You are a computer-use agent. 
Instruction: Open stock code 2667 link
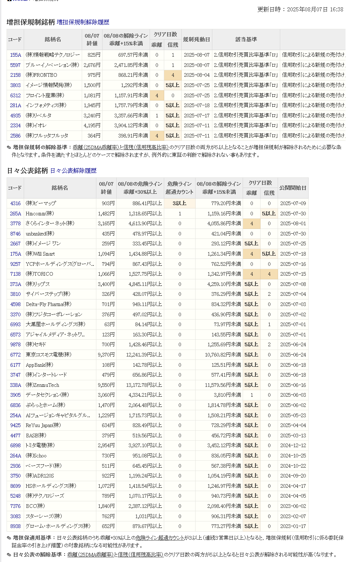click(x=15, y=244)
